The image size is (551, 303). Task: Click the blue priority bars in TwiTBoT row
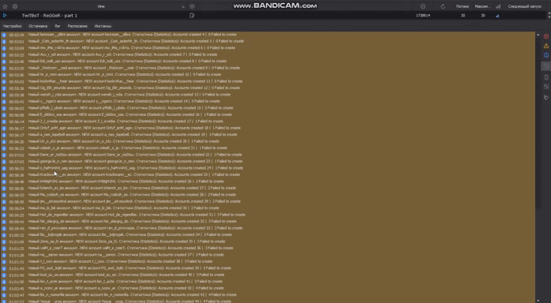click(x=497, y=16)
